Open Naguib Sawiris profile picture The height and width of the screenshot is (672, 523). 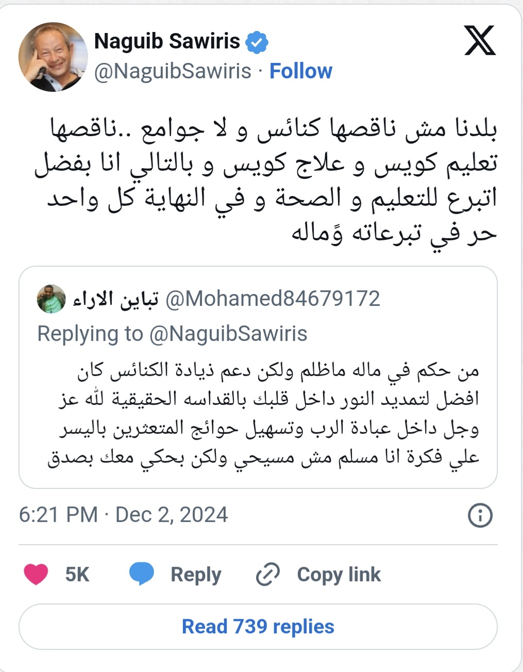53,57
